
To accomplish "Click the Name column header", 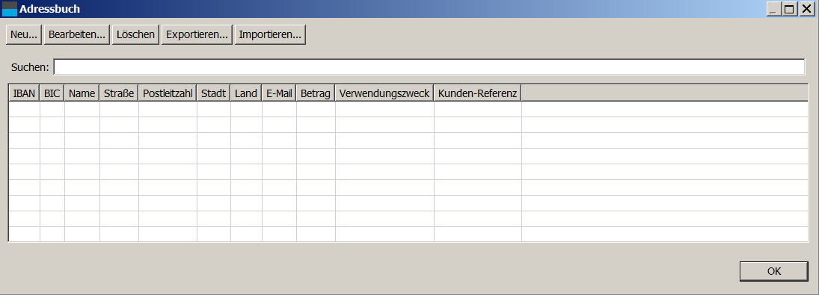I will pos(82,93).
